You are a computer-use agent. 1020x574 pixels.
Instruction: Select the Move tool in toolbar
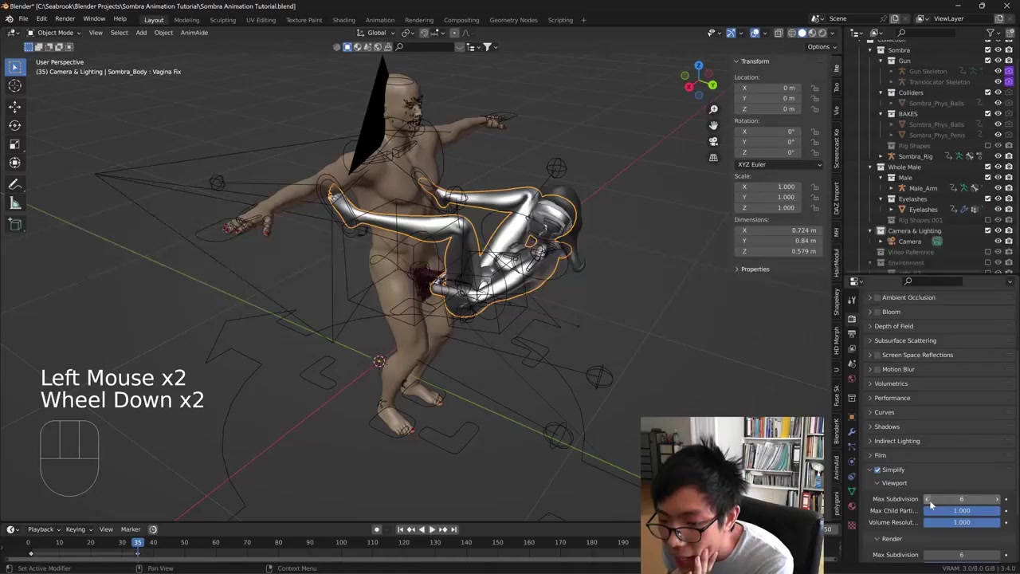click(14, 106)
